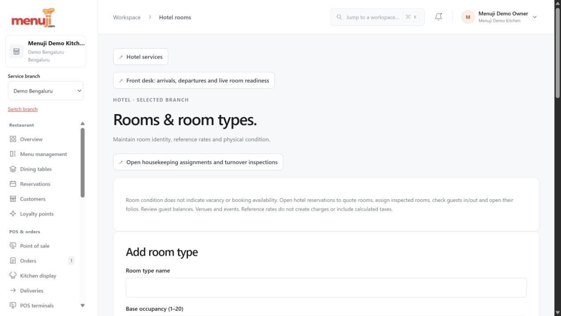Viewport: 561px width, 316px height.
Task: Open the Service branch dropdown
Action: point(46,91)
